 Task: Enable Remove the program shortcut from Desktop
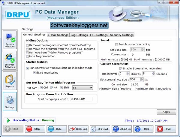(27, 45)
